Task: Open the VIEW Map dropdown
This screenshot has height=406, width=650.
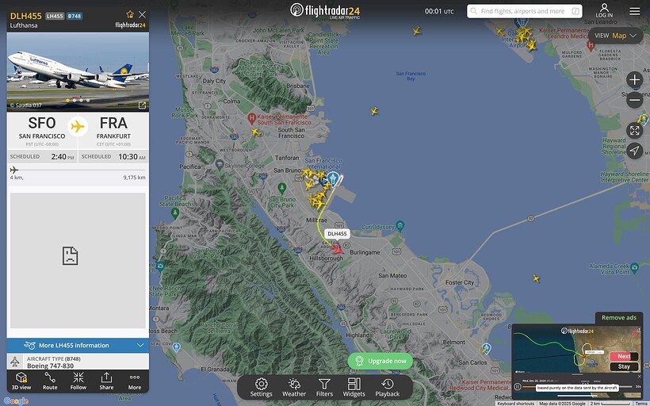Action: point(615,36)
